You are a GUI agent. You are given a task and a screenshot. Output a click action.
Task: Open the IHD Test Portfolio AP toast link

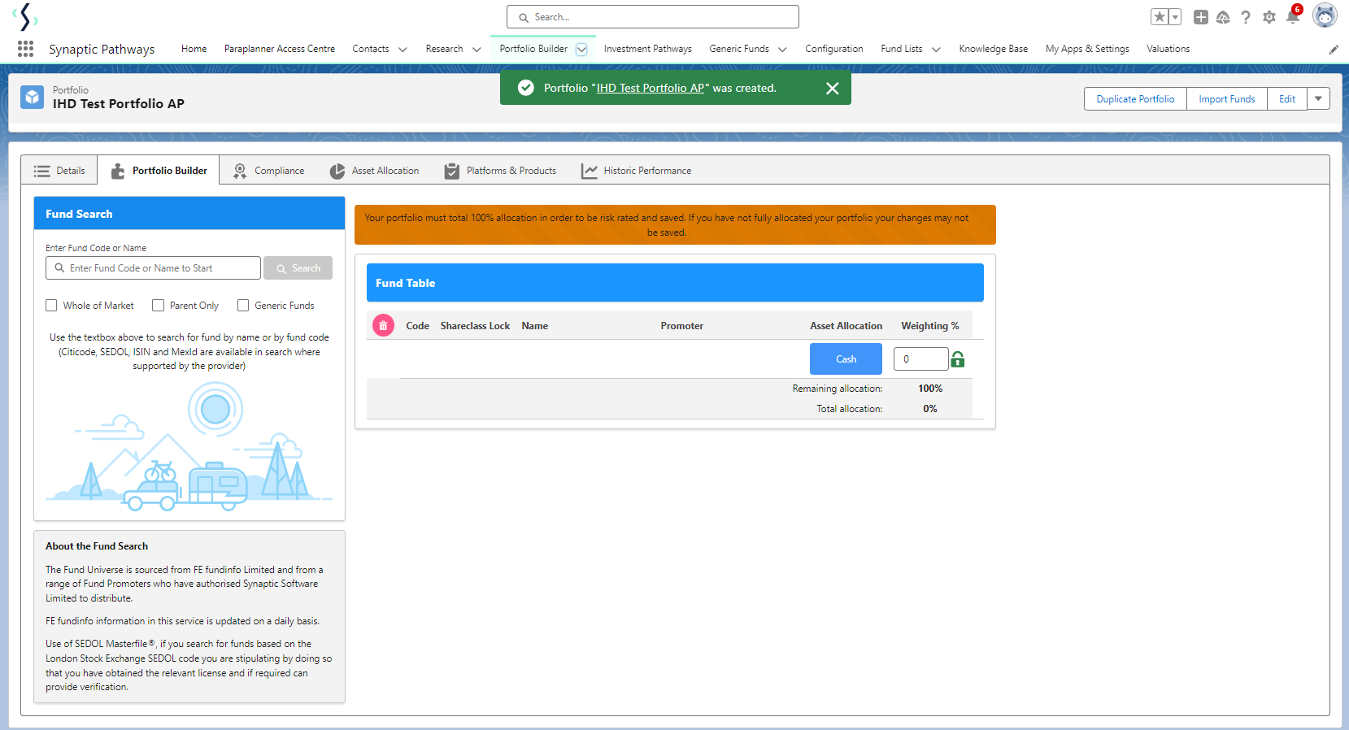[651, 89]
